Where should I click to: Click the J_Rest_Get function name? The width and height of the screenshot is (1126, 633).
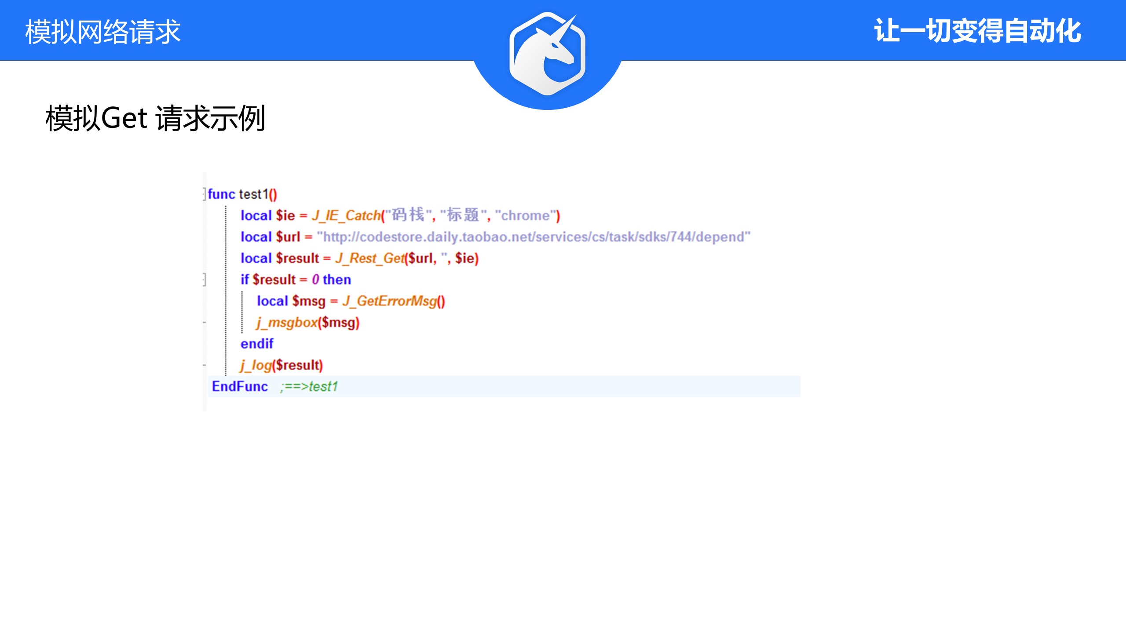tap(369, 258)
